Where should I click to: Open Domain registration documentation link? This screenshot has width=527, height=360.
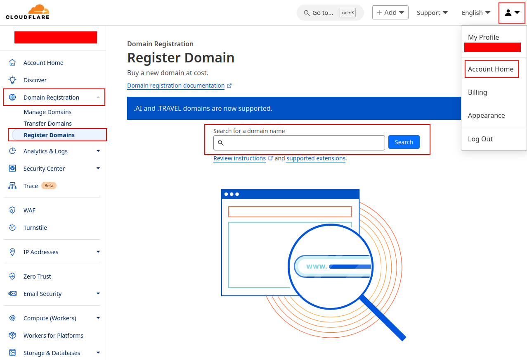pos(176,86)
